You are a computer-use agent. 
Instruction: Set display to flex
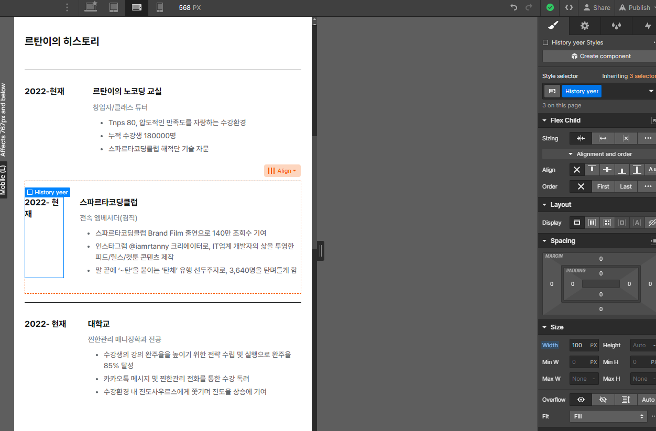tap(592, 223)
